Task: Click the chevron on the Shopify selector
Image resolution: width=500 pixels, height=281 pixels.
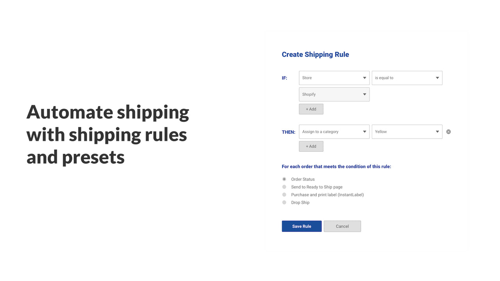Action: point(364,94)
